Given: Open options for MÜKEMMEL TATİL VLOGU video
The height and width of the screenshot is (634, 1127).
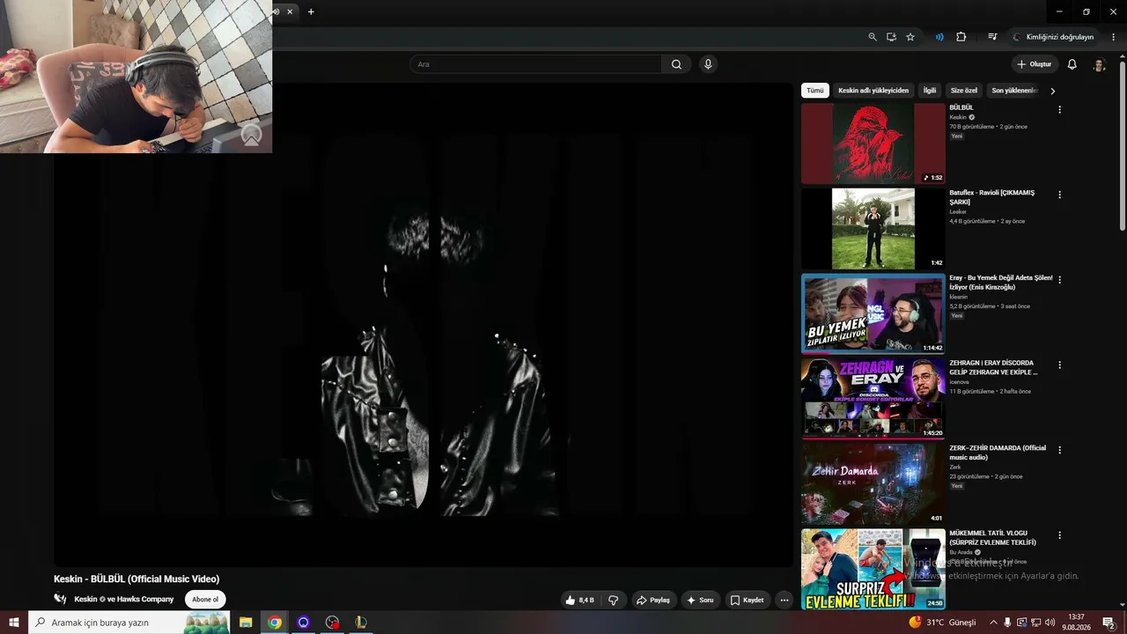Looking at the screenshot, I should (1059, 534).
